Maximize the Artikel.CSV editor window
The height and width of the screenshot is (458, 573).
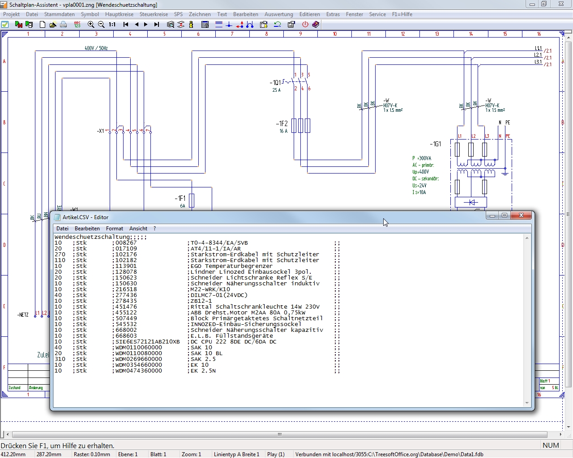[x=505, y=216]
